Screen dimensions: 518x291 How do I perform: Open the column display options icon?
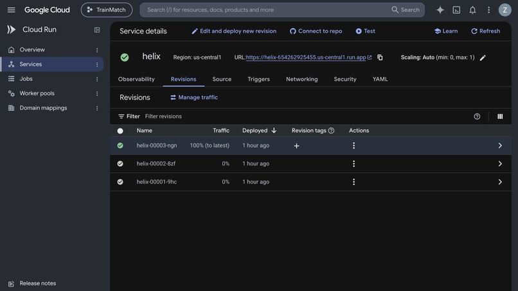pos(500,116)
